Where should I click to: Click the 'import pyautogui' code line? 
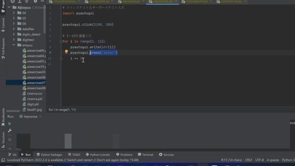coord(78,13)
